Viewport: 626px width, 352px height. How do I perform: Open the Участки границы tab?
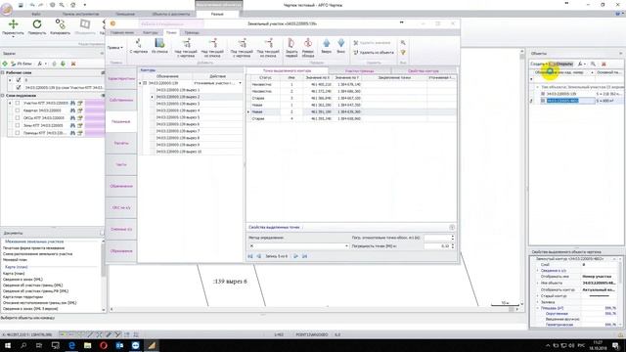(359, 70)
